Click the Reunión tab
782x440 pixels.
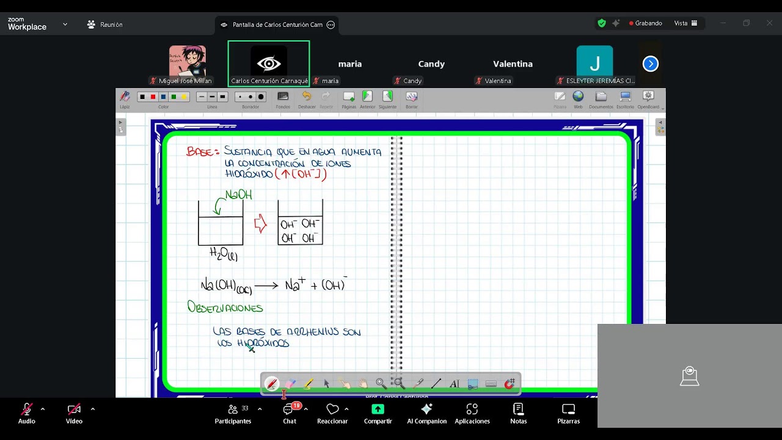coord(105,24)
